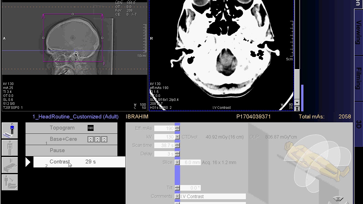Click the 29 s time in Contrast row

point(90,162)
